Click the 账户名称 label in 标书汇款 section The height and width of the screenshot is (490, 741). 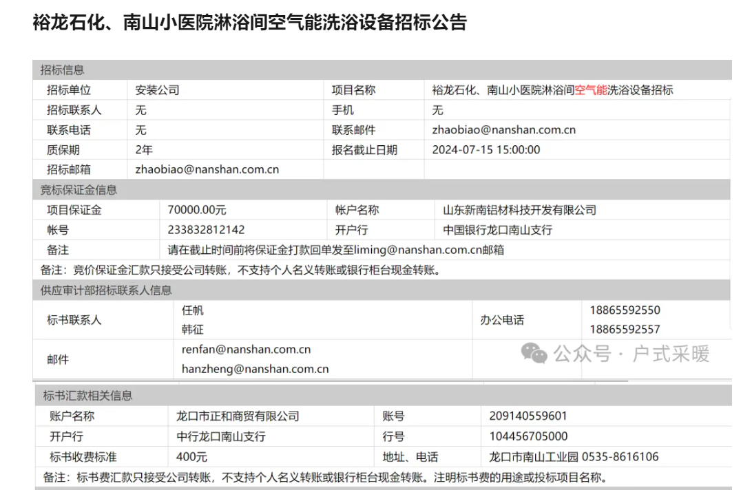point(72,416)
